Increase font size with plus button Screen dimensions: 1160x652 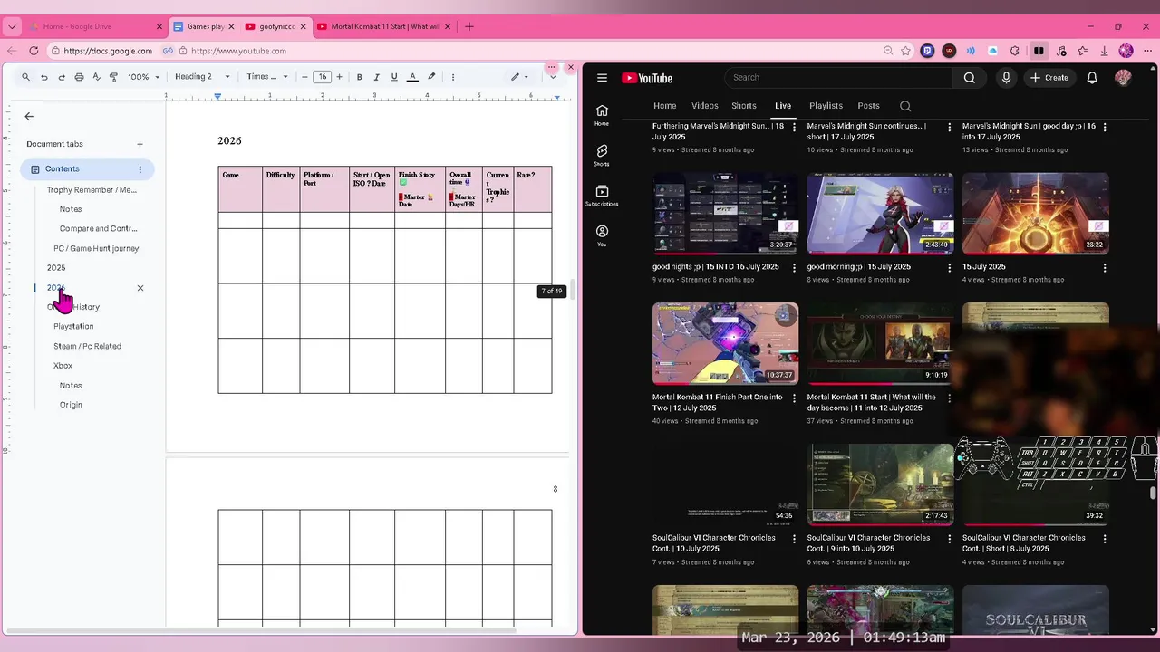pos(340,77)
